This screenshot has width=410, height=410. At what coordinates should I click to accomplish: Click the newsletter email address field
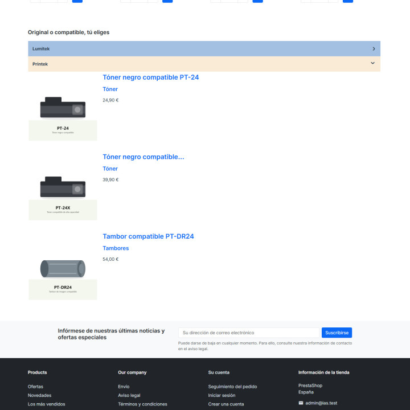pos(249,333)
